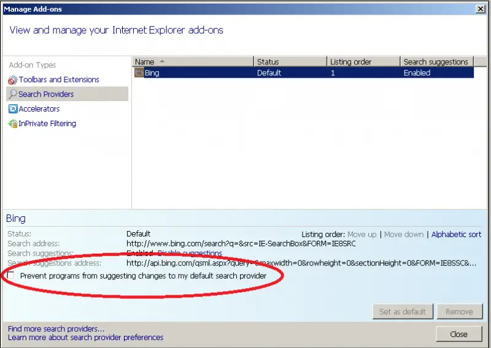The image size is (491, 348).
Task: Click the Listing order: label in details pane
Action: [323, 234]
